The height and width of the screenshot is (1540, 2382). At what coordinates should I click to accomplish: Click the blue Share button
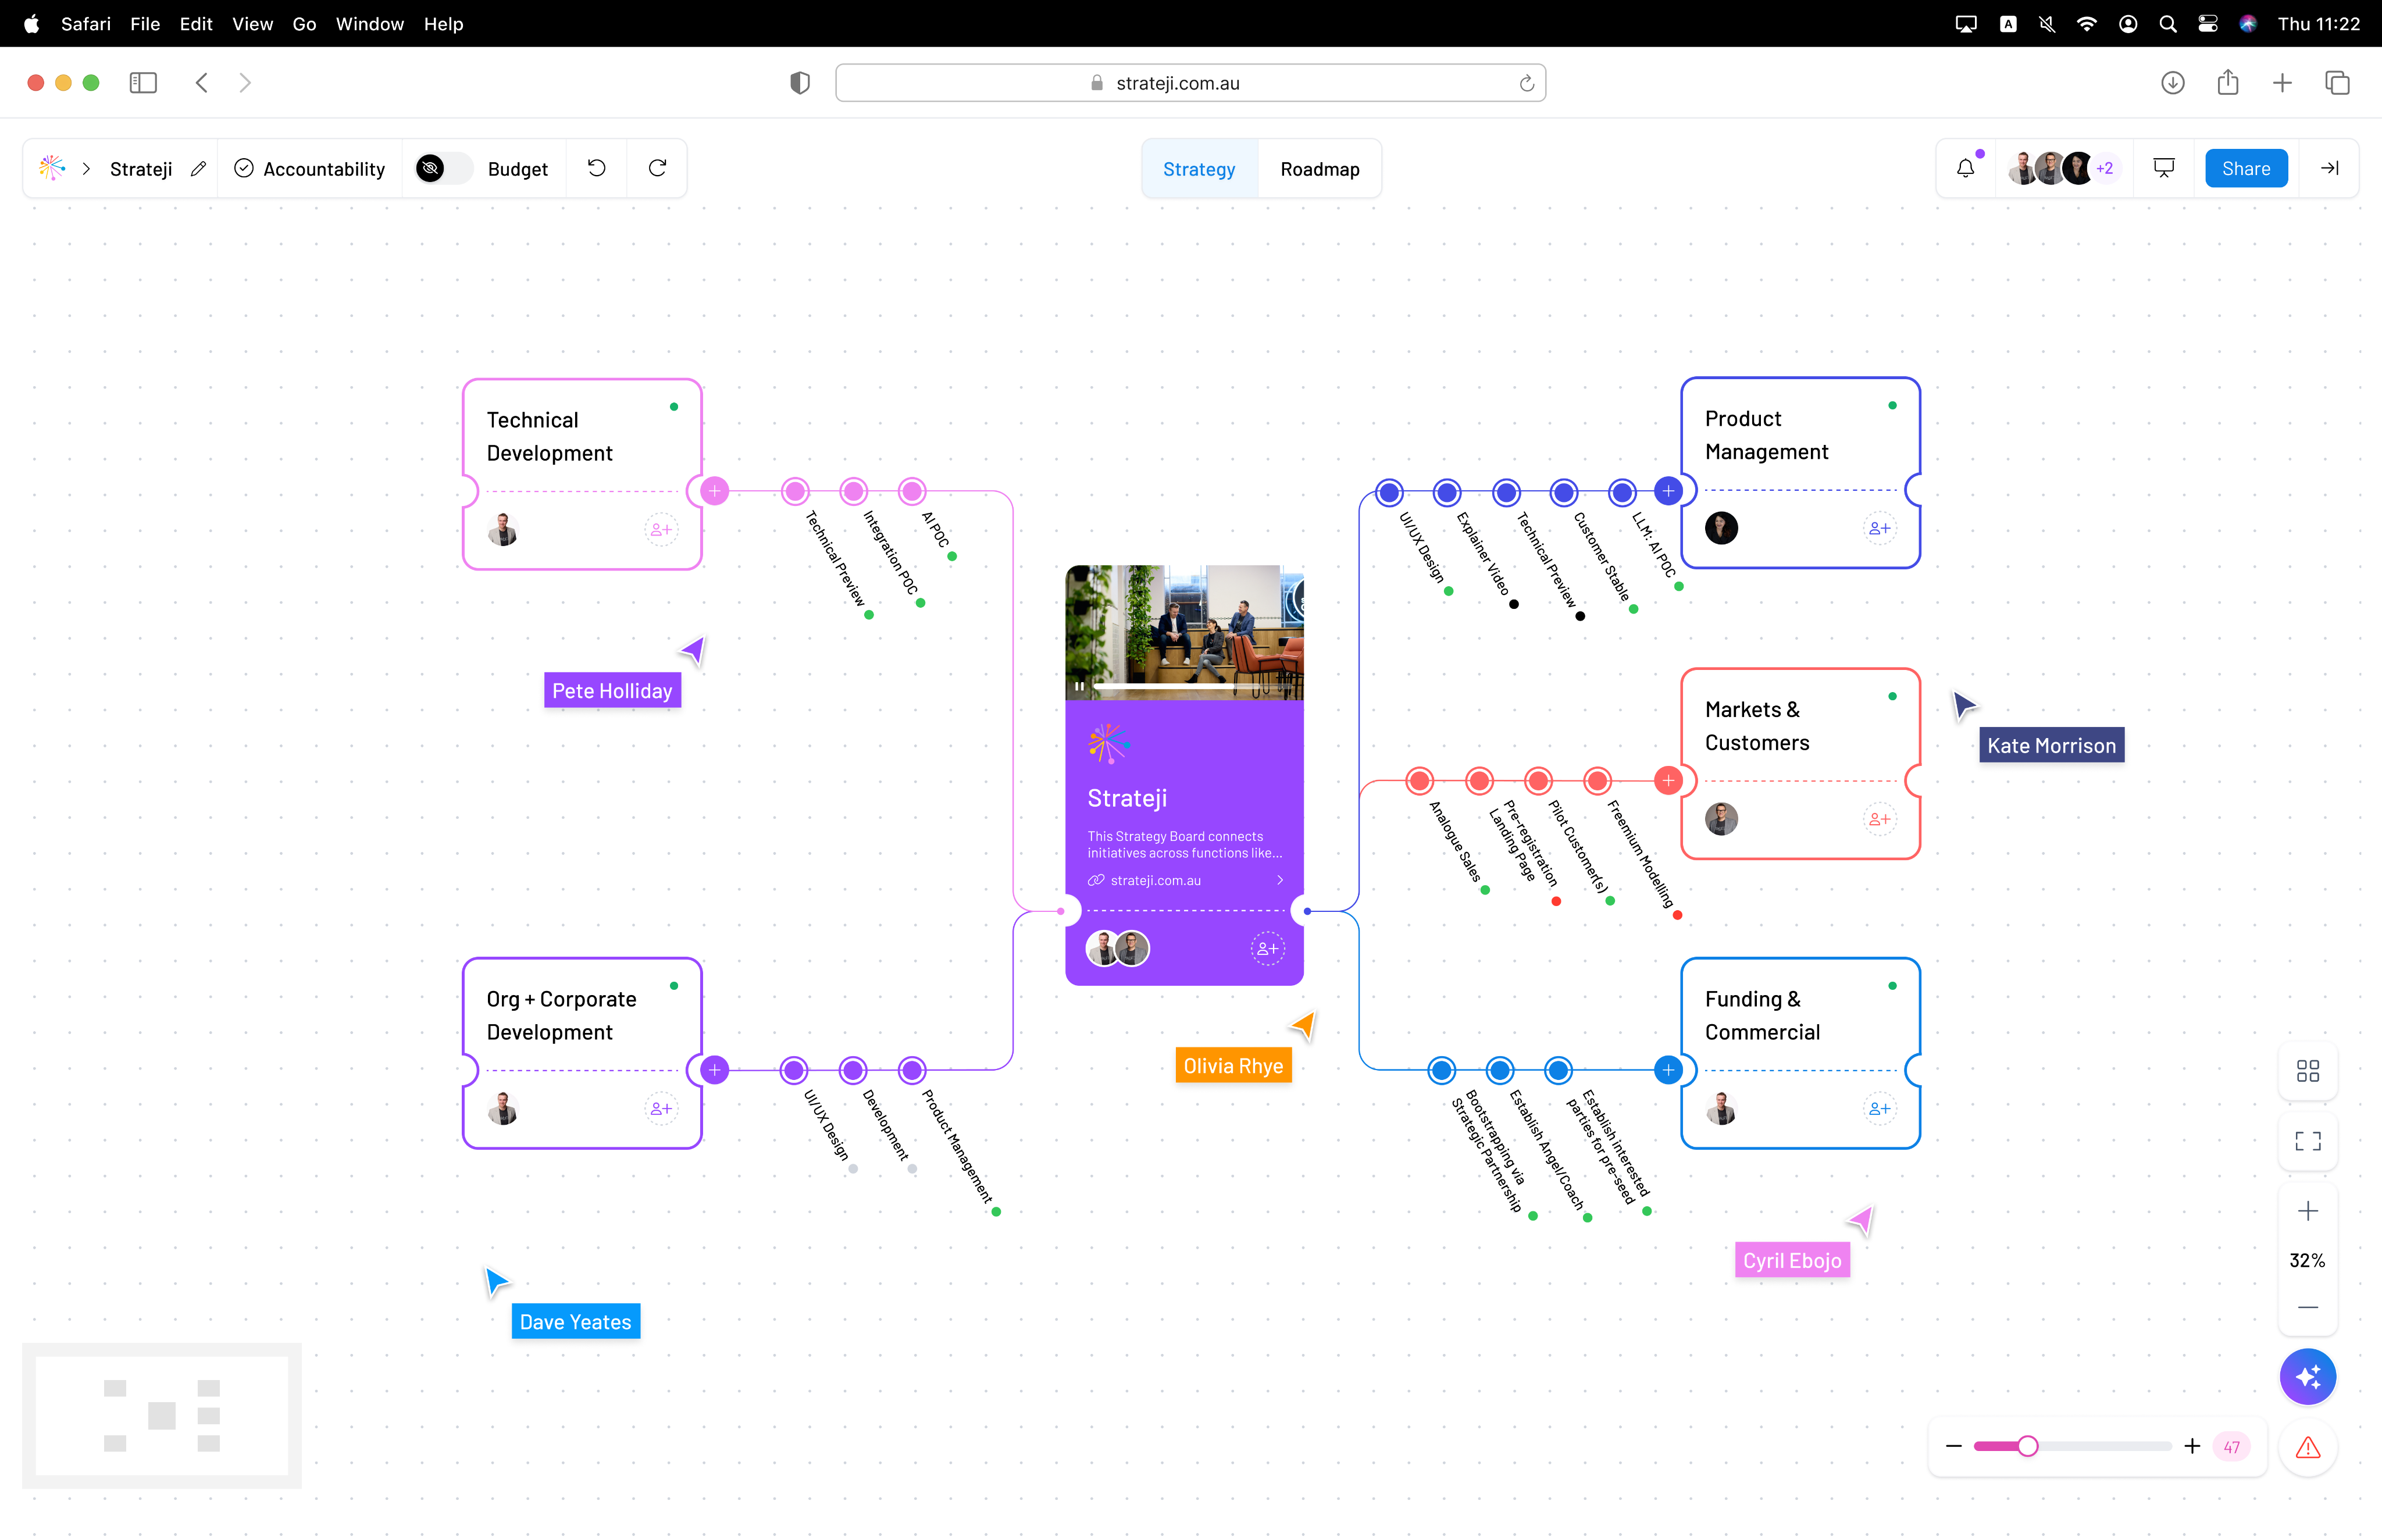click(2245, 168)
